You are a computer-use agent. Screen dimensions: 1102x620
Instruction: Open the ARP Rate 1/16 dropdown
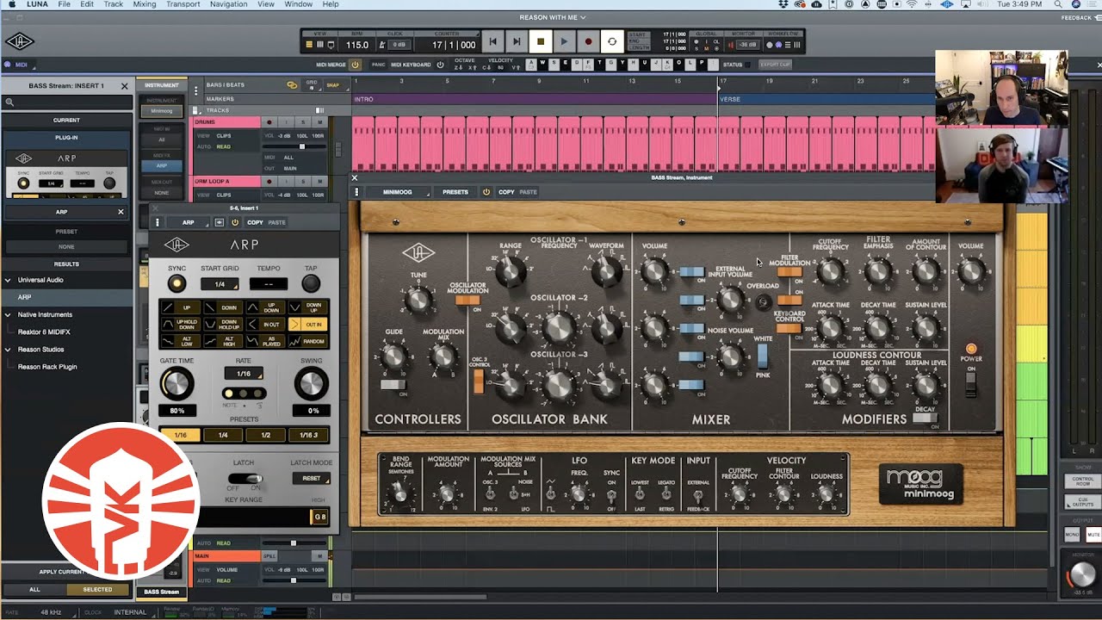click(x=244, y=374)
